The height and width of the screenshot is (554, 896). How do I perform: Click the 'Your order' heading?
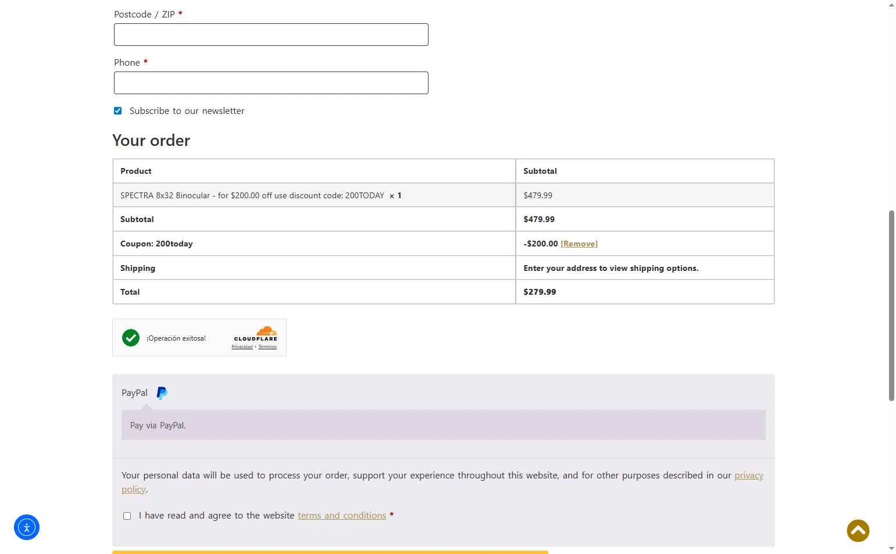pos(151,141)
